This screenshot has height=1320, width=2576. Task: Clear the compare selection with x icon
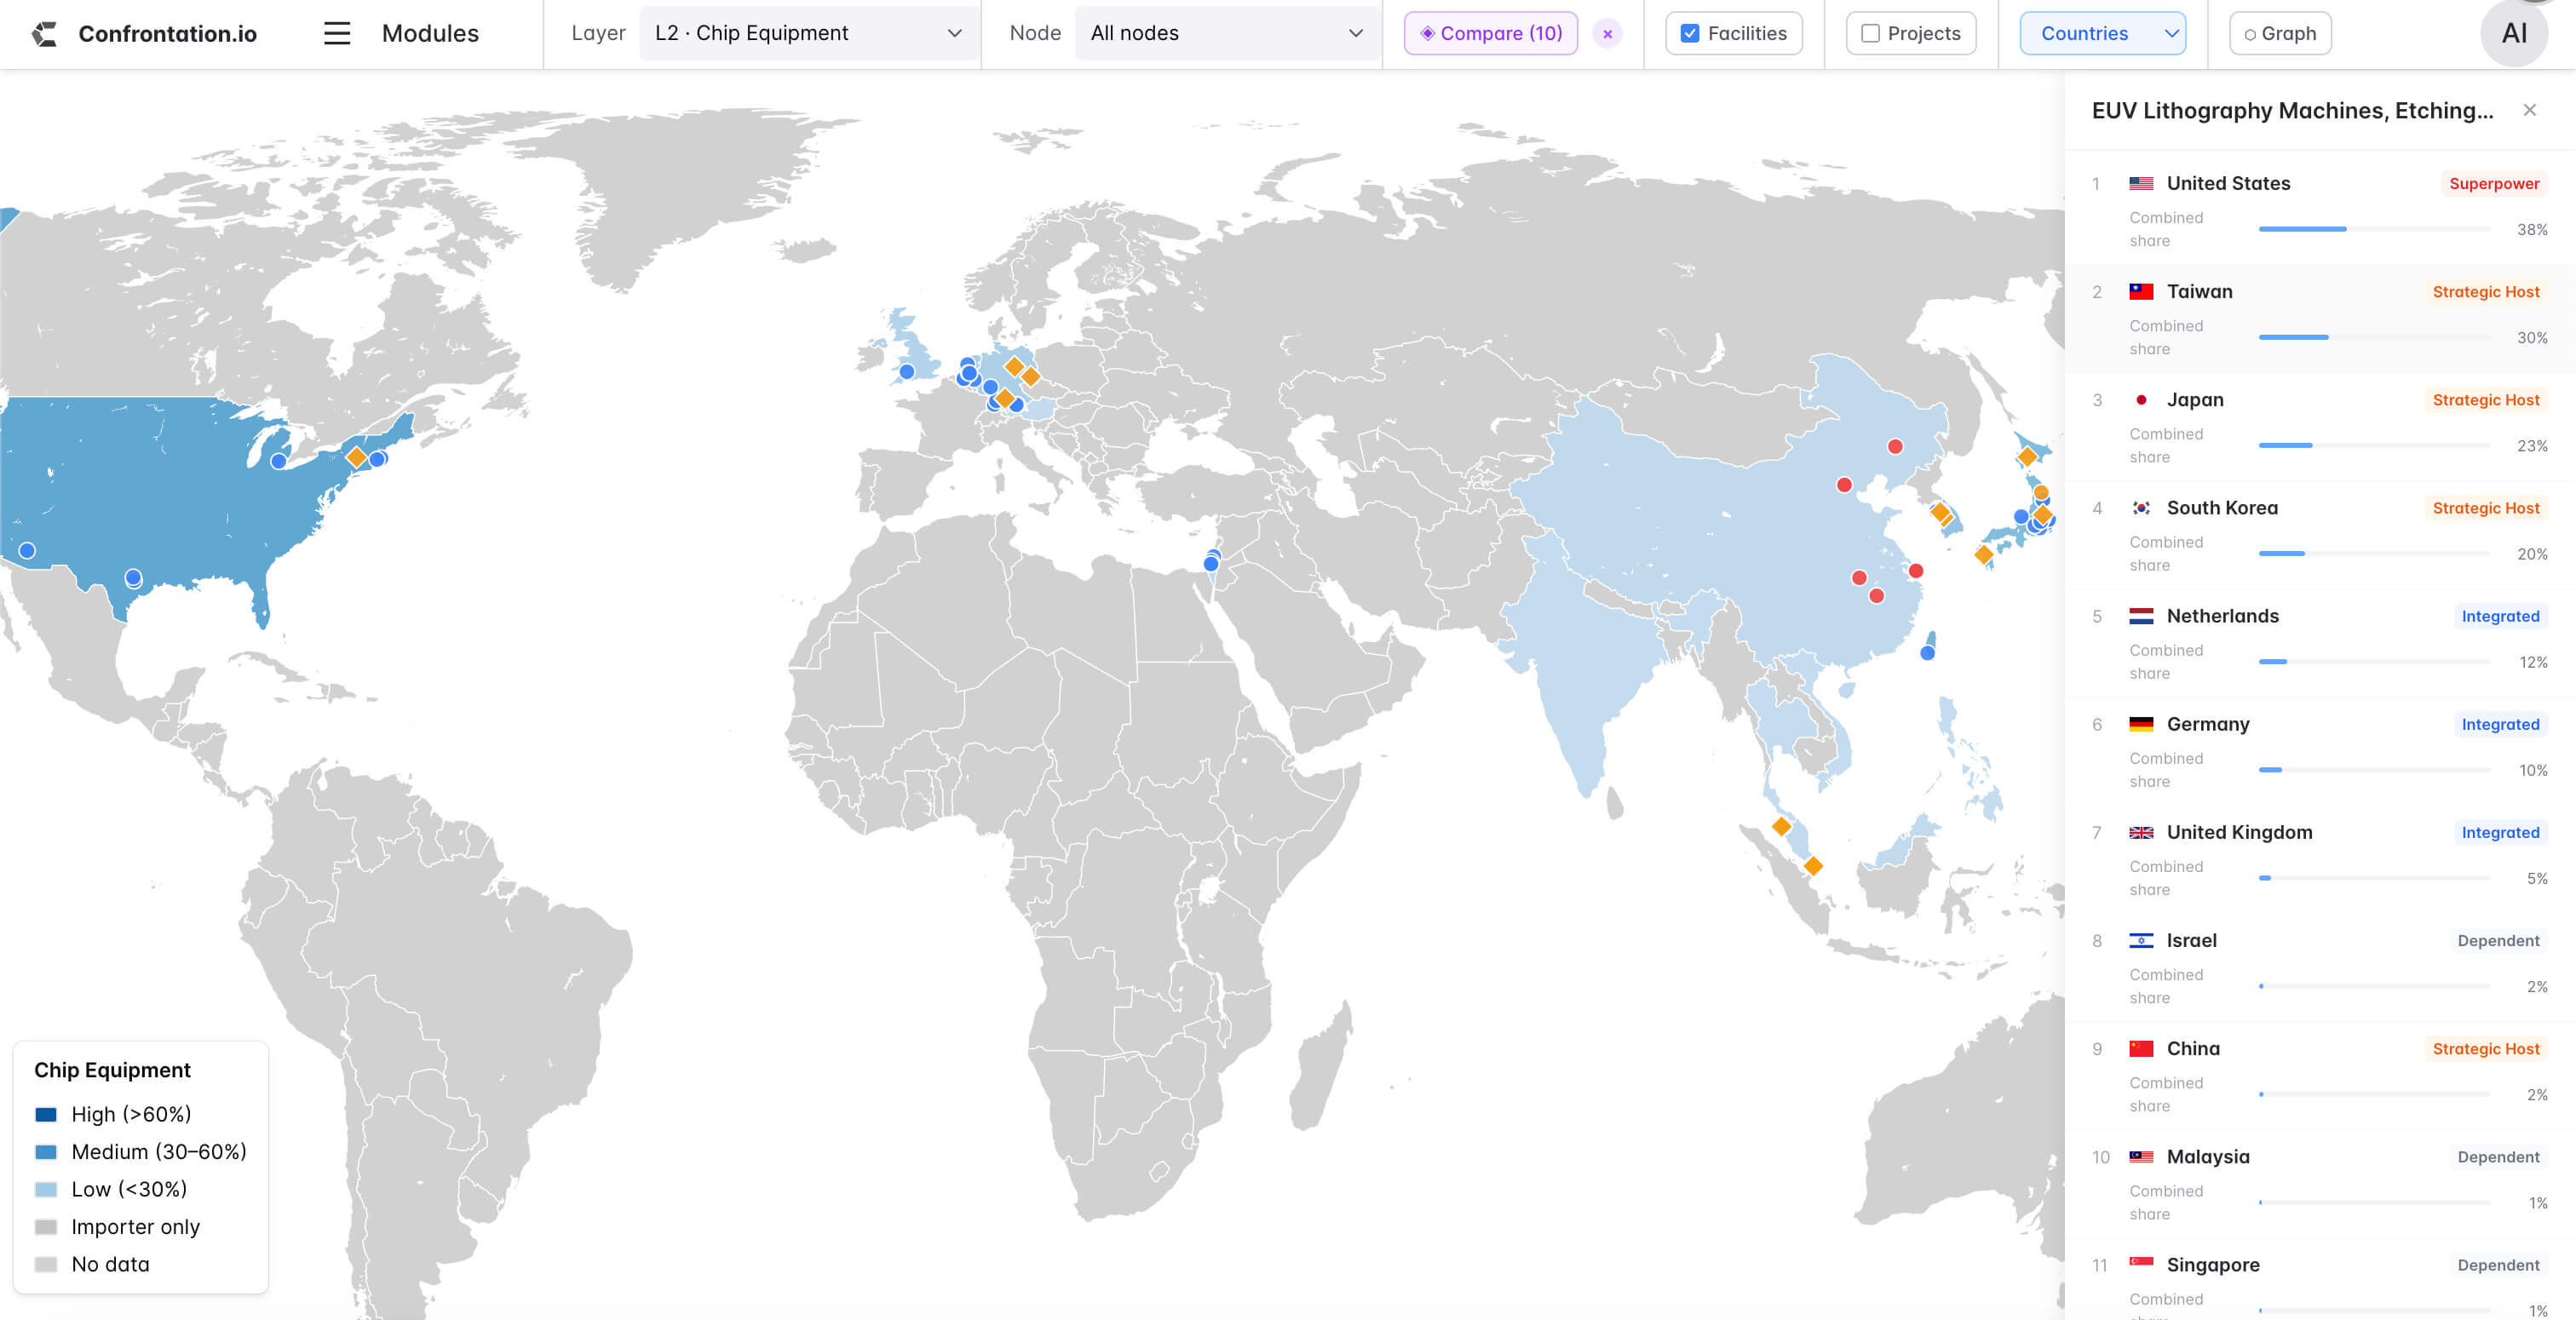coord(1607,34)
